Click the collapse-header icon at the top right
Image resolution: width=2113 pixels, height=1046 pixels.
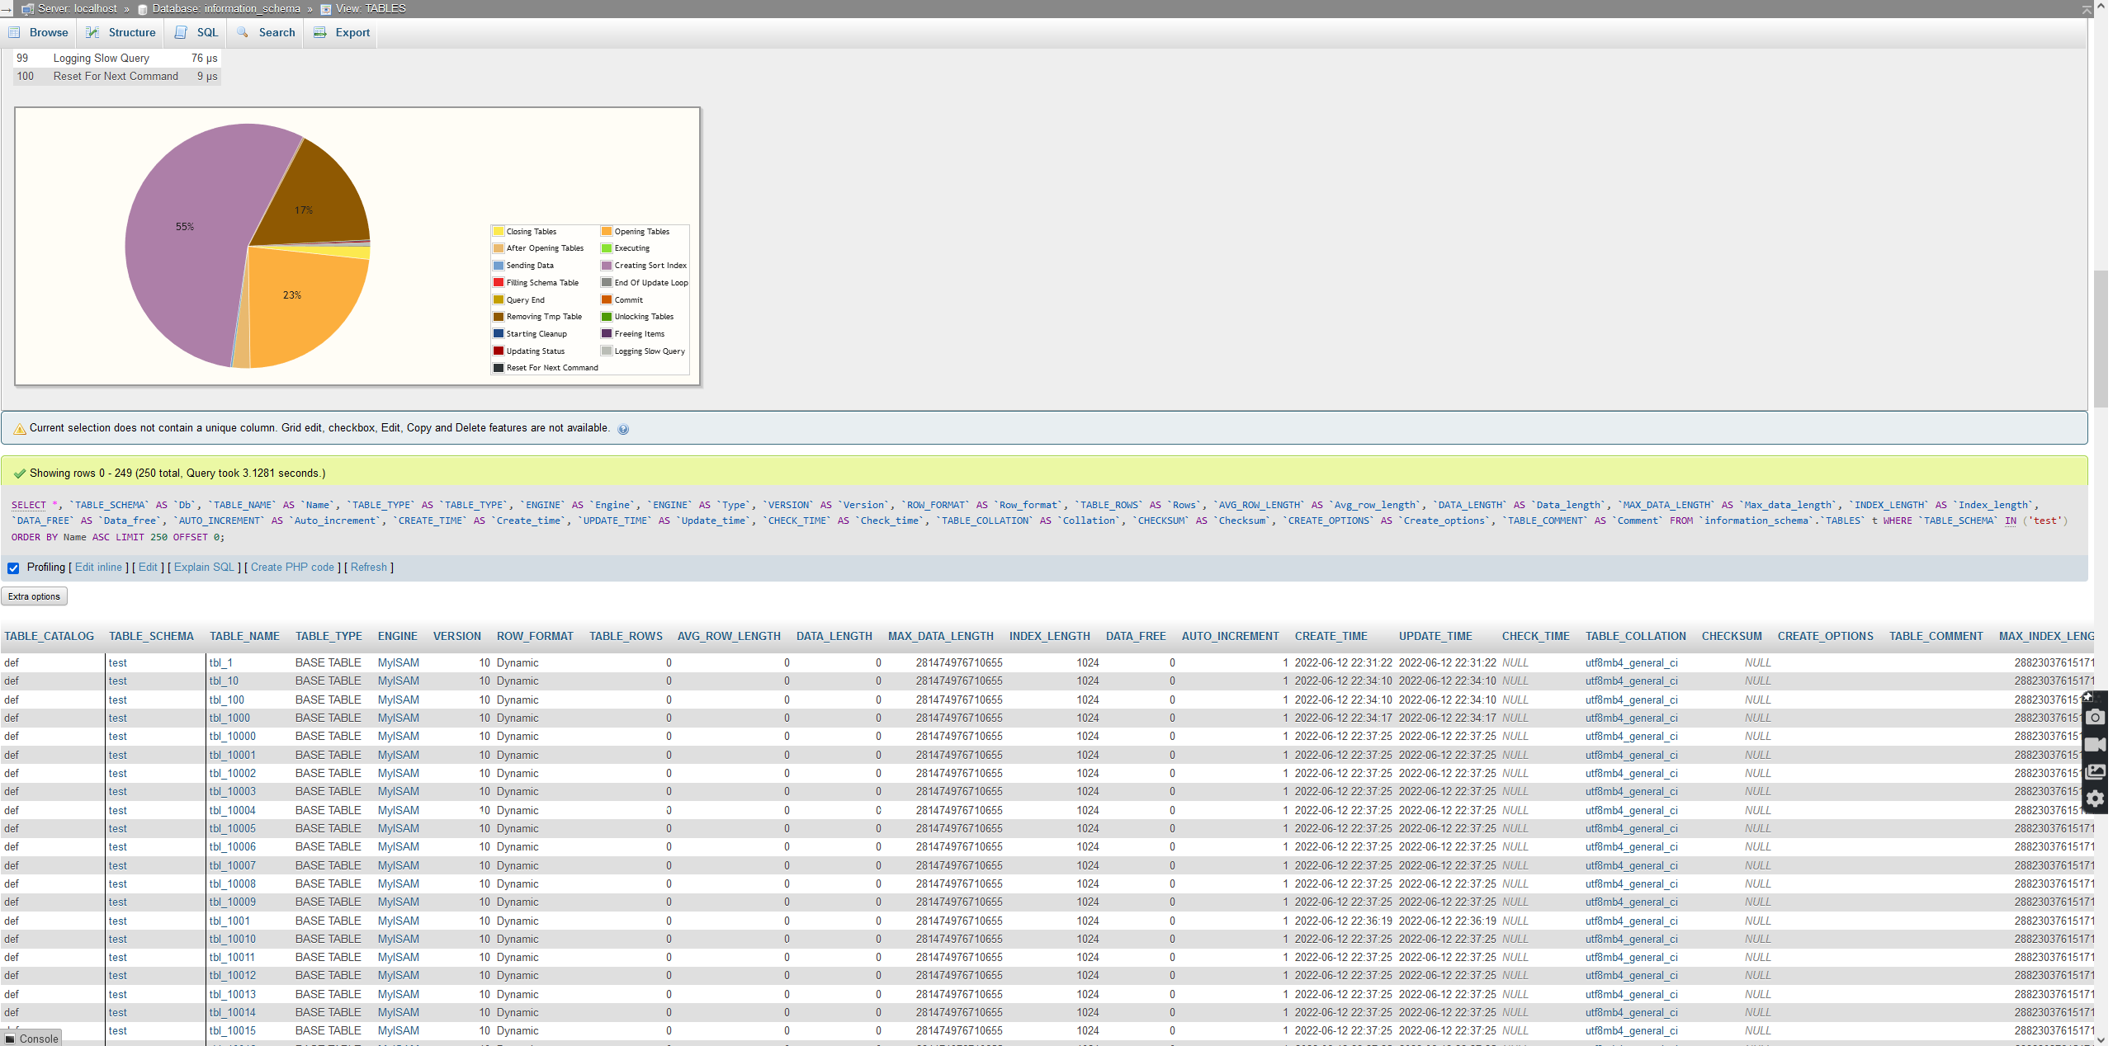pyautogui.click(x=2087, y=9)
